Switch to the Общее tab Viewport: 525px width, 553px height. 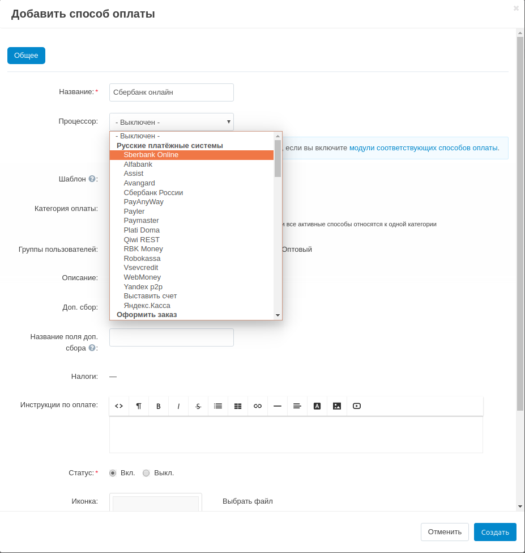(x=26, y=56)
